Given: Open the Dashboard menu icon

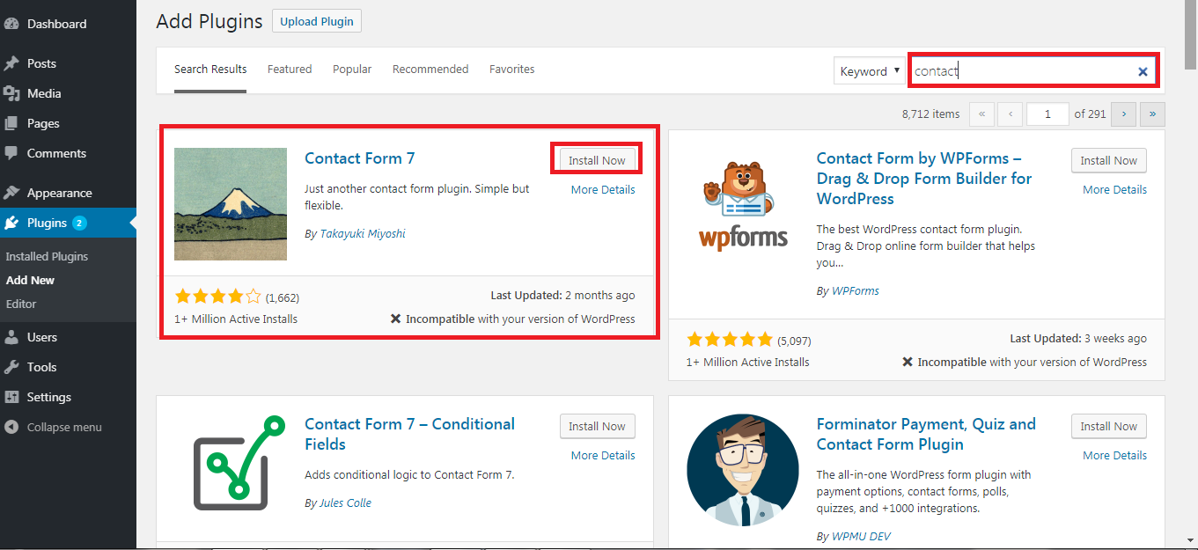Looking at the screenshot, I should pyautogui.click(x=11, y=24).
